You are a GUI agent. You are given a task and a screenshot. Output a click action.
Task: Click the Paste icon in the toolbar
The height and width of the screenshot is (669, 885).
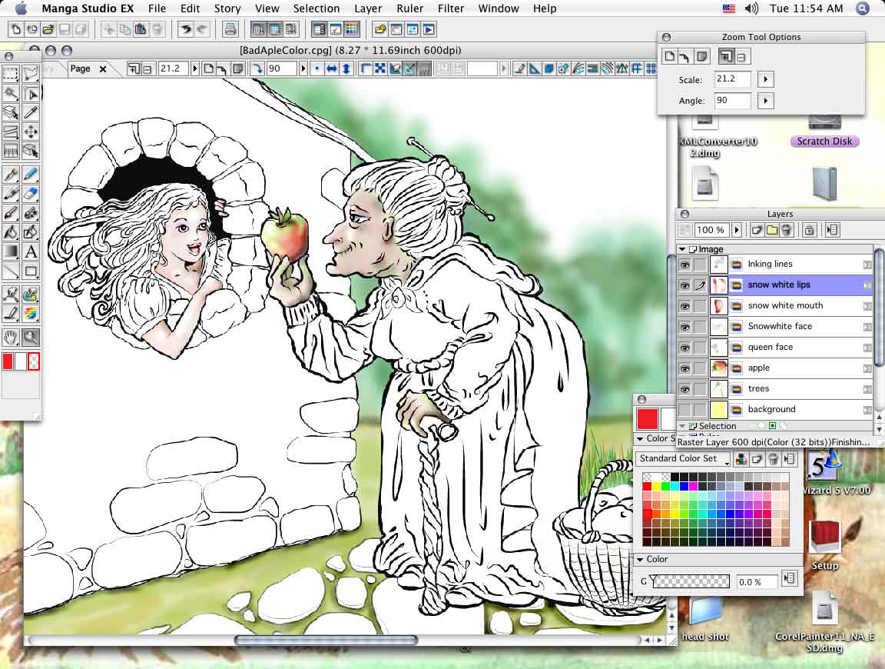(x=141, y=29)
